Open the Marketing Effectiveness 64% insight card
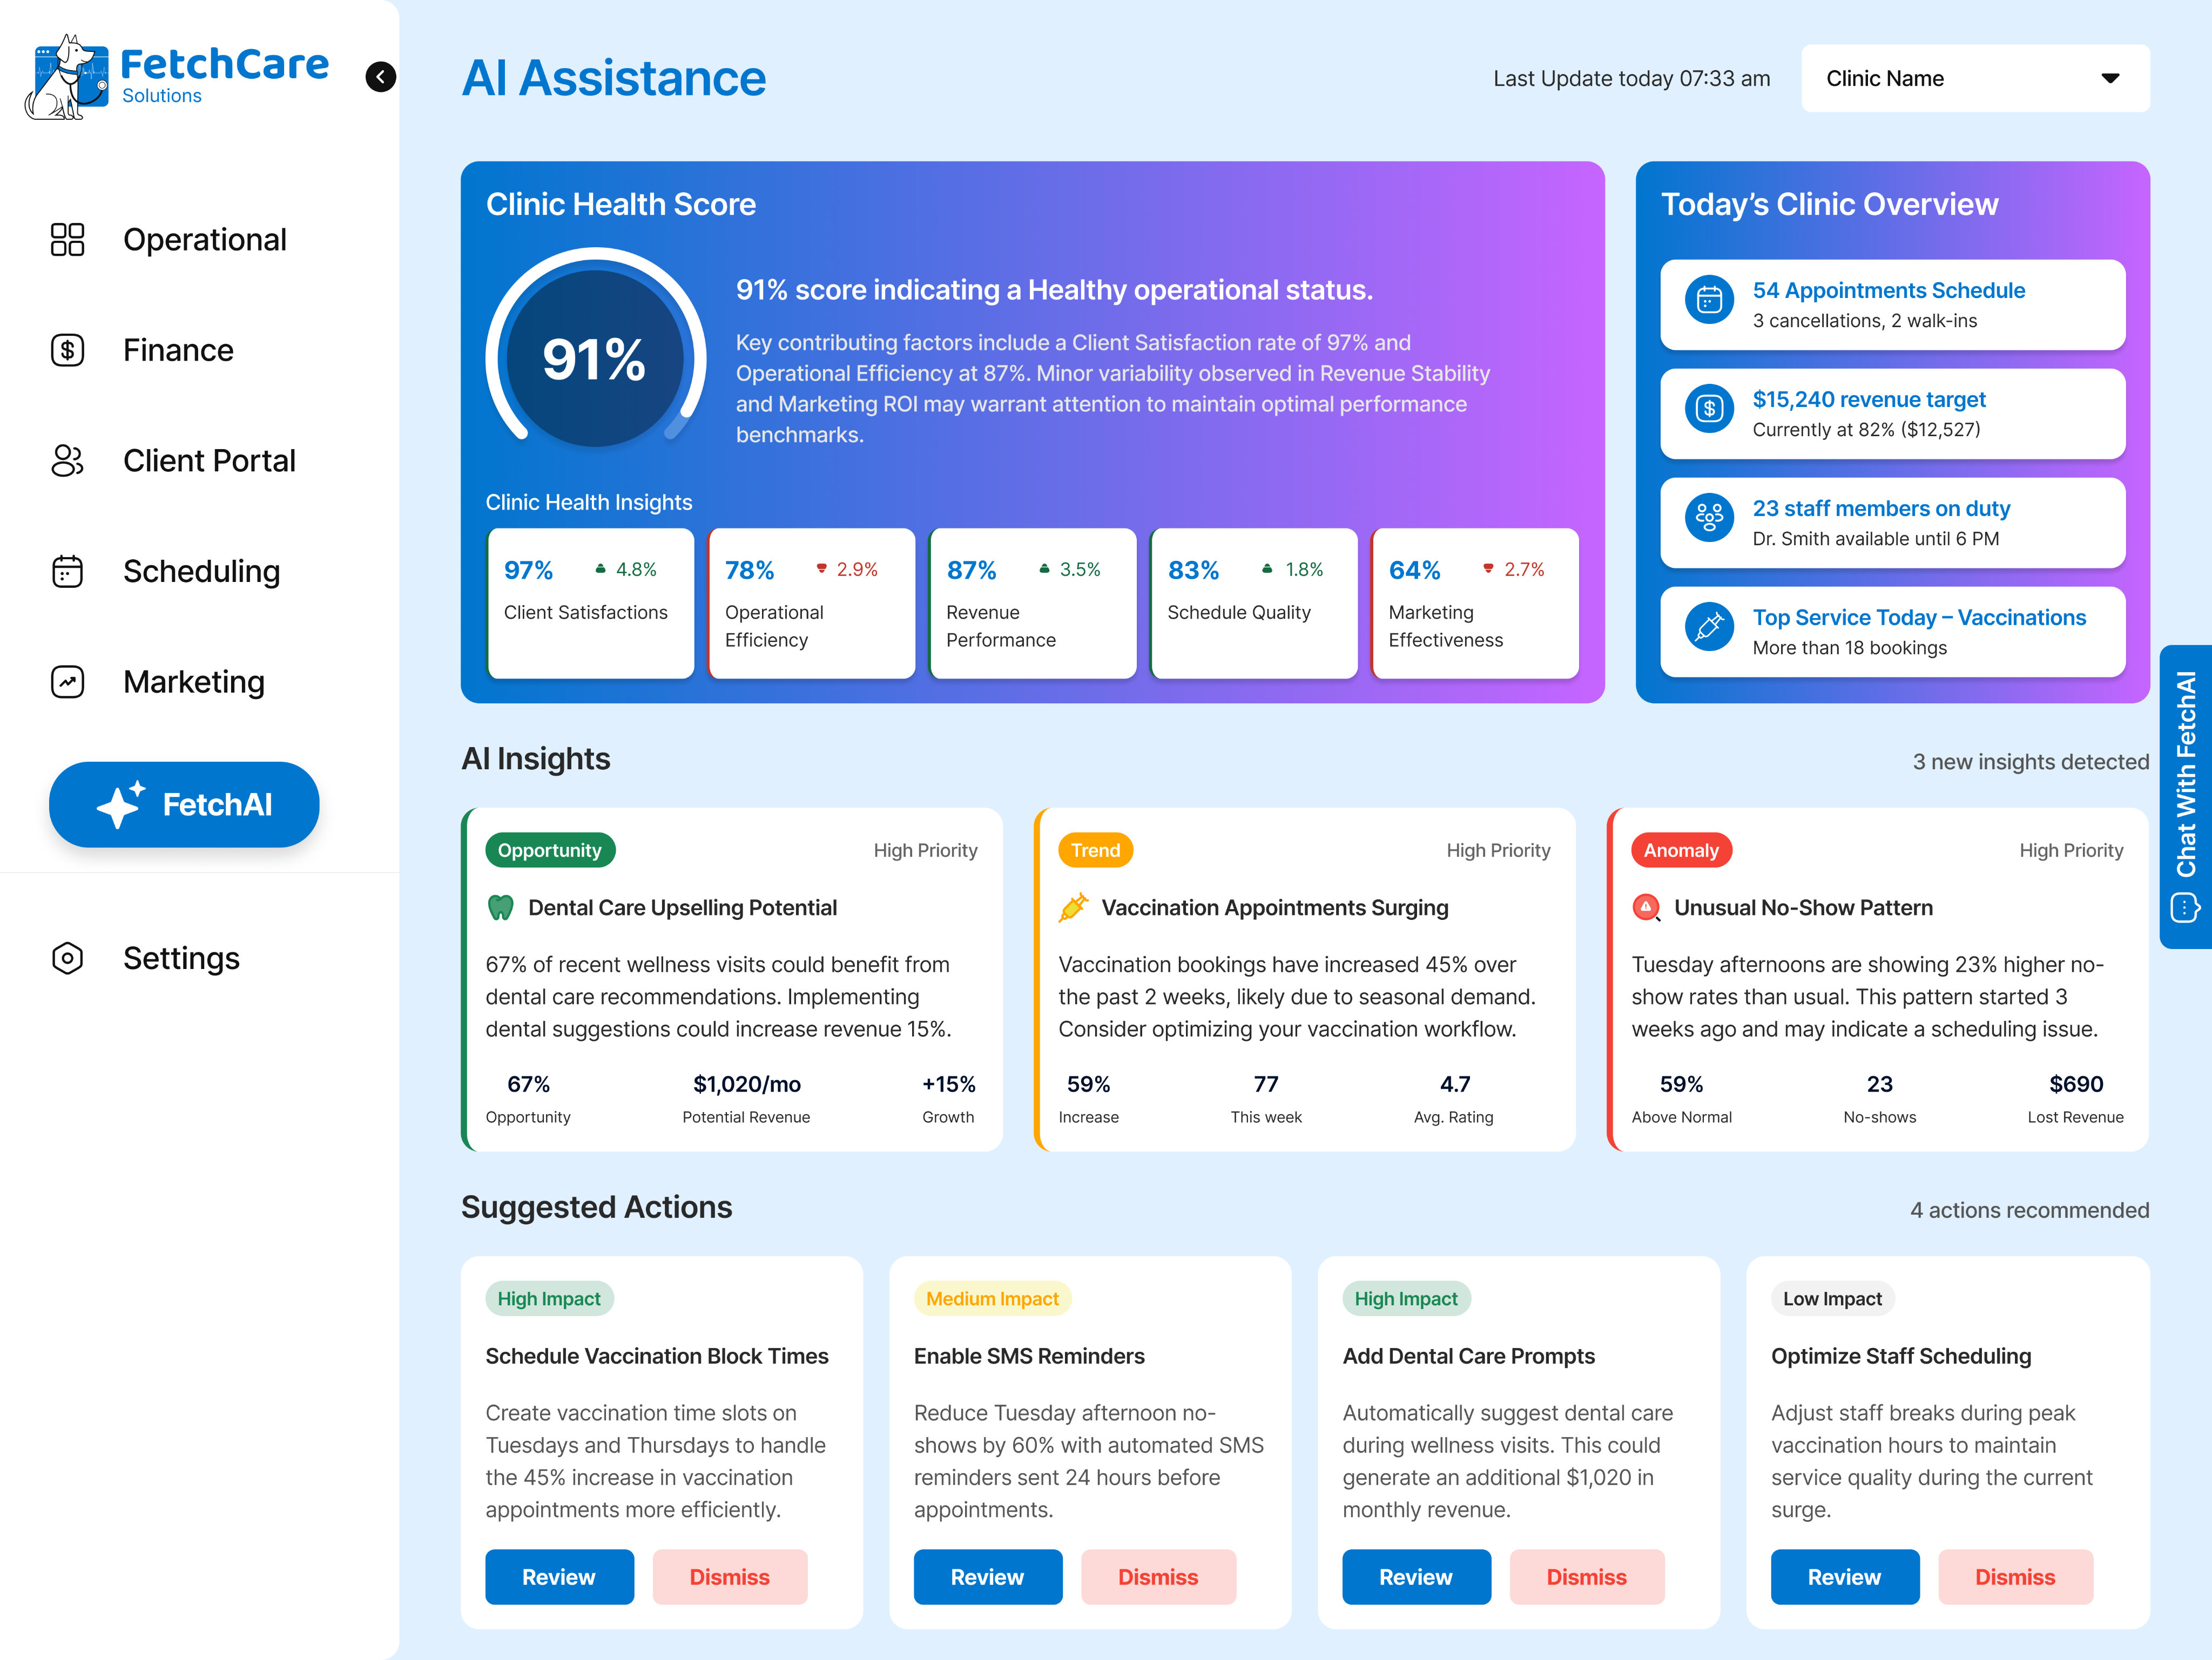 coord(1474,604)
